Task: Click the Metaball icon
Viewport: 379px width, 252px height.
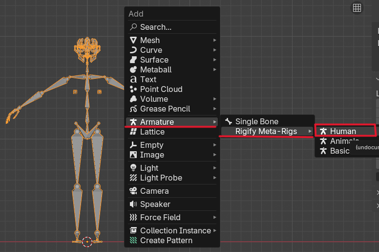Action: [x=133, y=69]
